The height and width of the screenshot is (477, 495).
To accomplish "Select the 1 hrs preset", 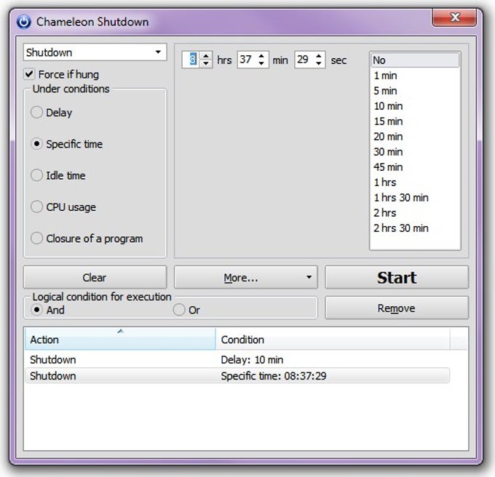I will (x=415, y=183).
